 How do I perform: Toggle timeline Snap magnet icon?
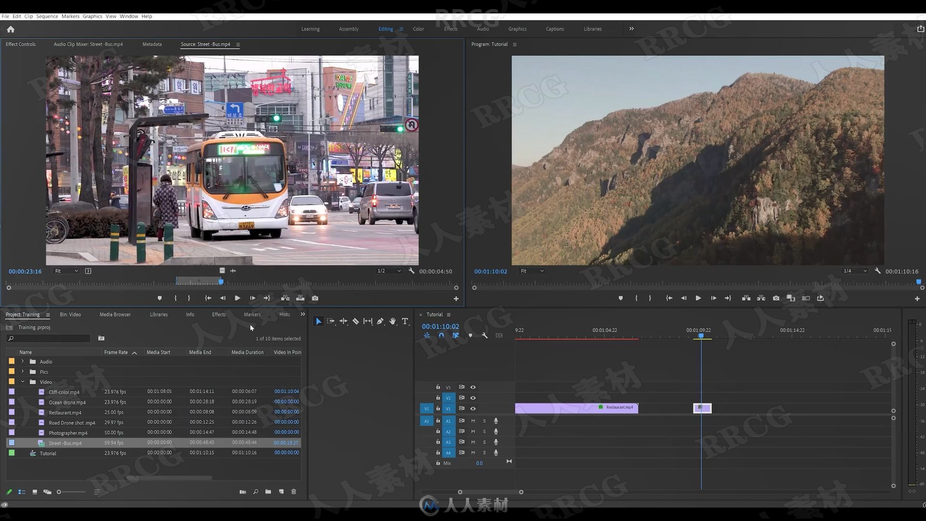[441, 335]
